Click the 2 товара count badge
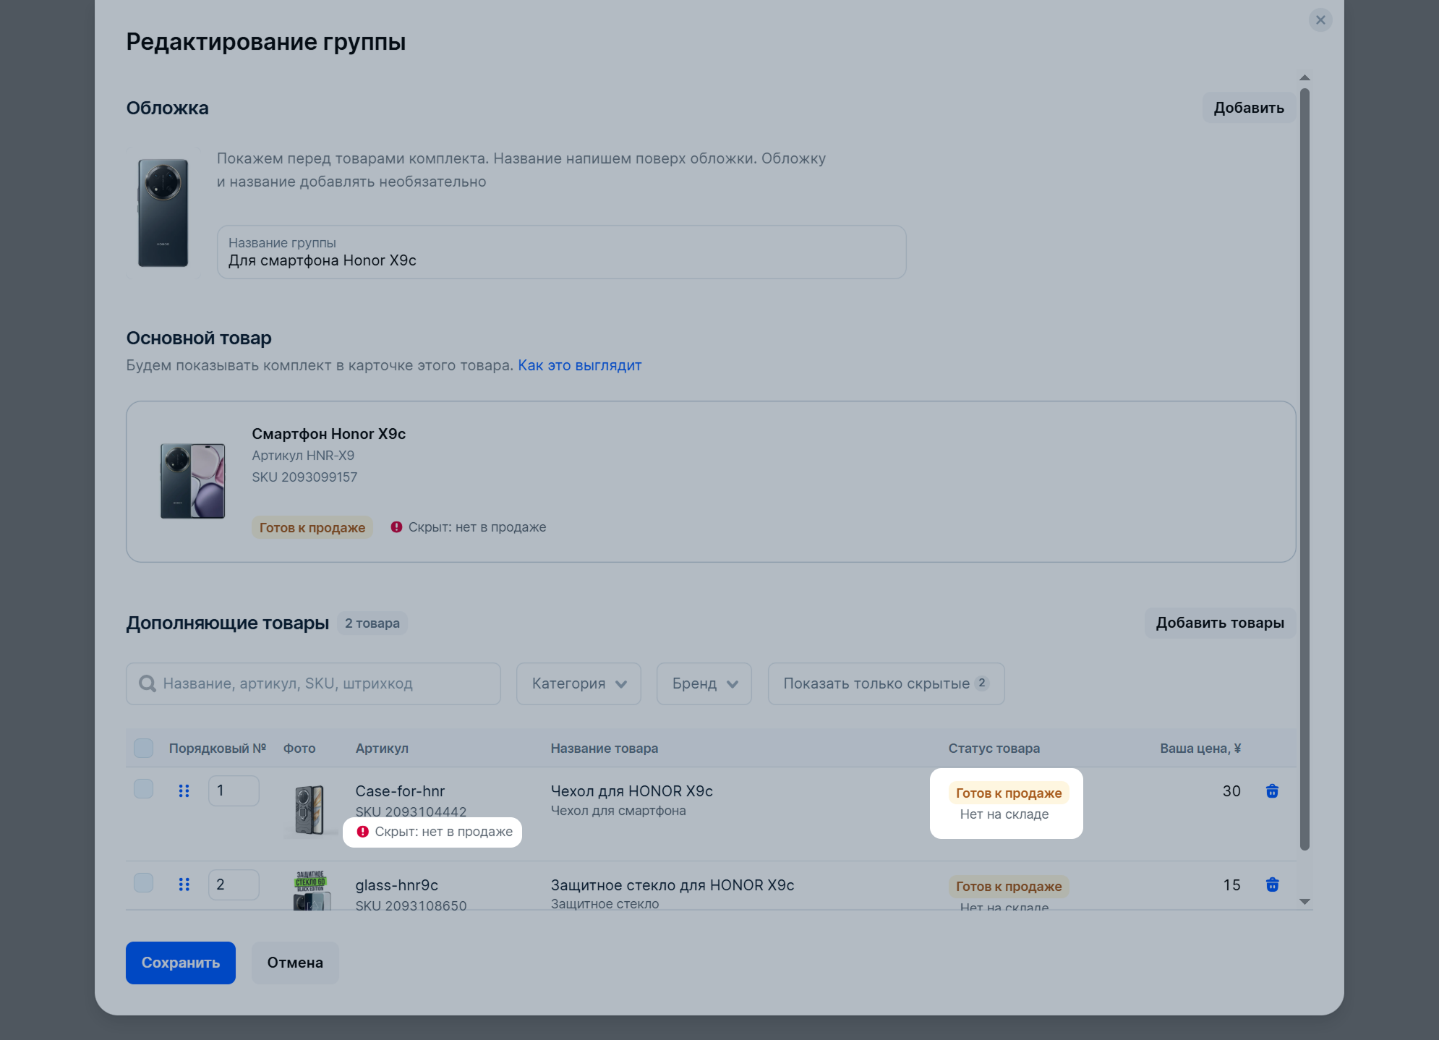Screen dimensions: 1439x1040 coord(372,623)
